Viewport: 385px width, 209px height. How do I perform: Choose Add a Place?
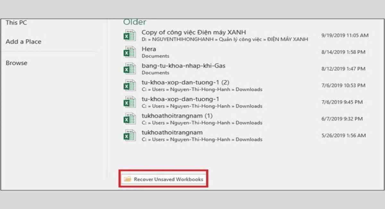(23, 41)
